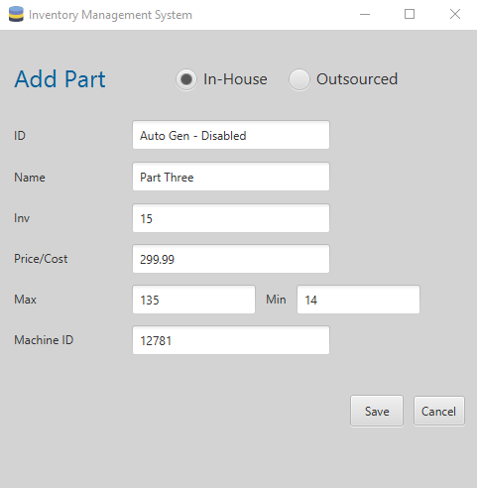Click the Inv label text

pyautogui.click(x=22, y=218)
